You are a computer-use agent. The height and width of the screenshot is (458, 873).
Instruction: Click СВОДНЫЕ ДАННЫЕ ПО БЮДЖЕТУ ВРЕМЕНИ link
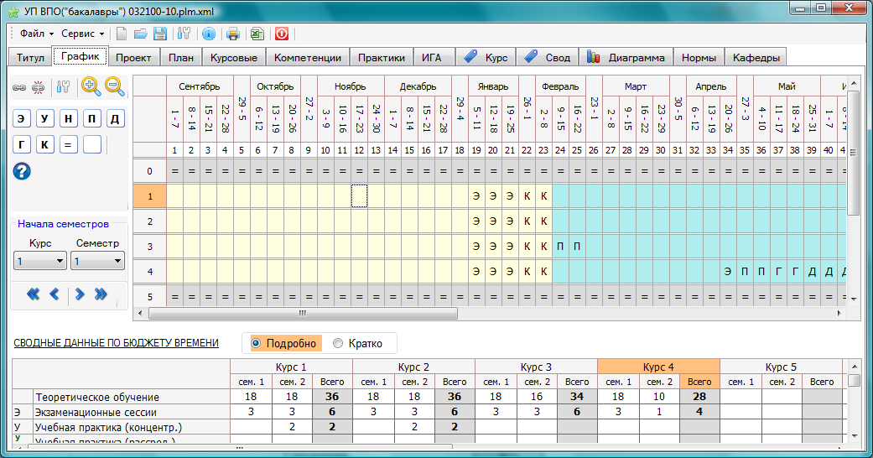coord(117,343)
